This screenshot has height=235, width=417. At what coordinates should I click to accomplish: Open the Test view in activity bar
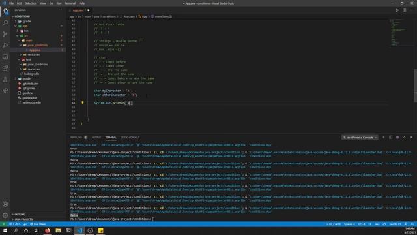pyautogui.click(x=5, y=80)
